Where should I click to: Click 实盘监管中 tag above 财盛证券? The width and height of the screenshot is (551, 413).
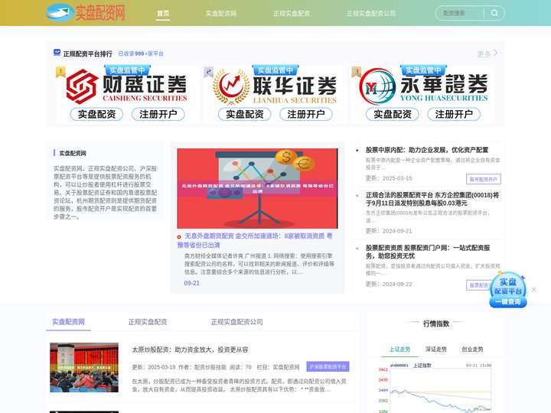point(127,70)
